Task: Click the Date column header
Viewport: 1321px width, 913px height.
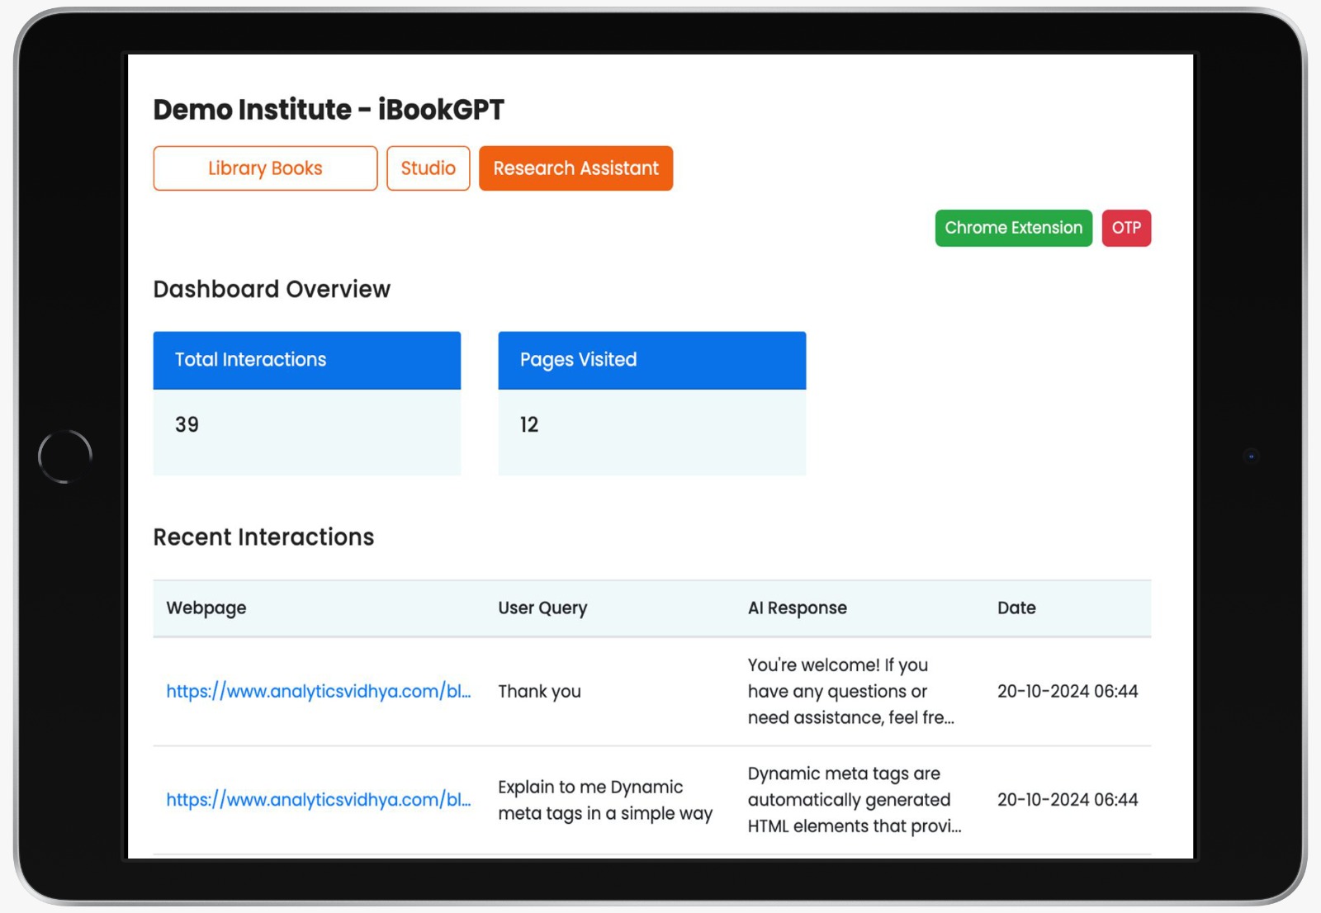Action: point(1016,608)
